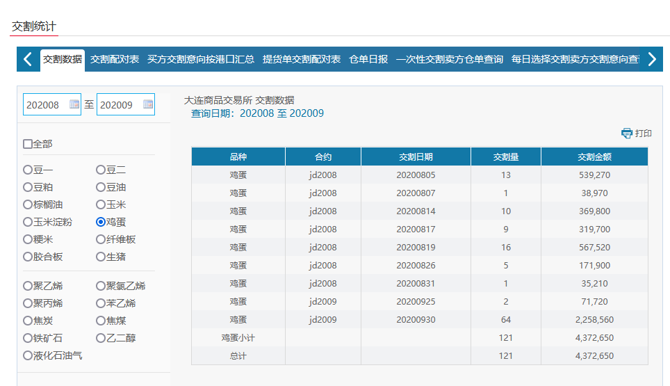The image size is (670, 386).
Task: Click the end date field 202009
Action: (118, 105)
